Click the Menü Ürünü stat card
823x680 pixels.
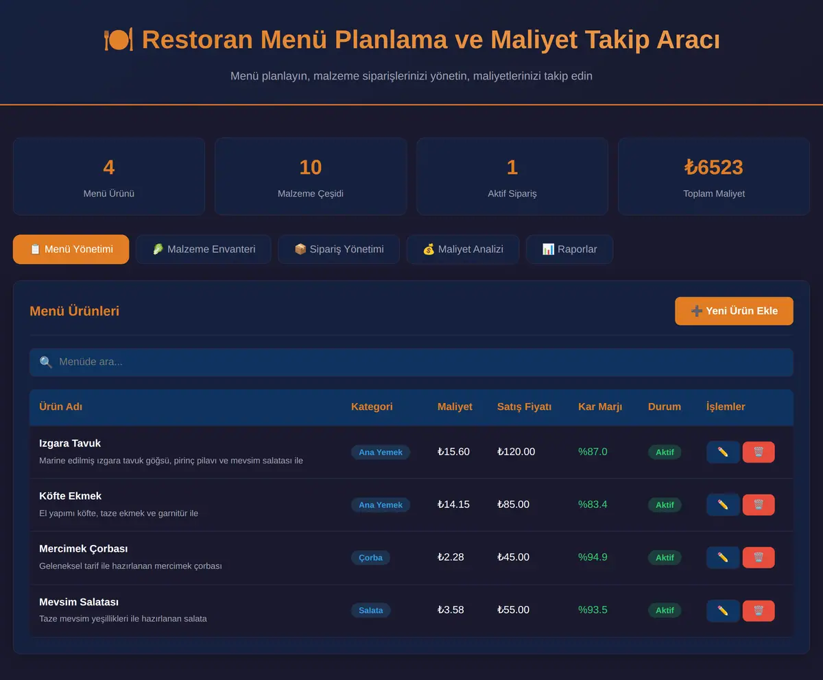click(x=109, y=176)
